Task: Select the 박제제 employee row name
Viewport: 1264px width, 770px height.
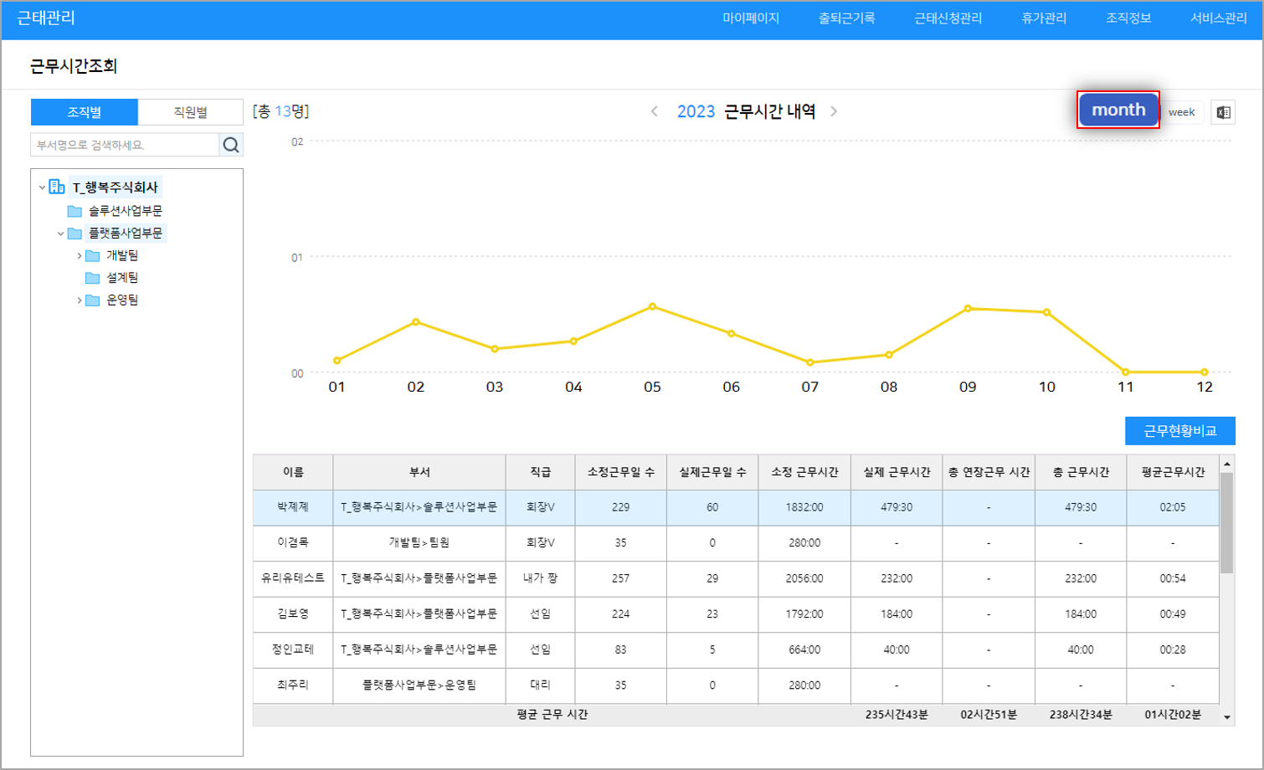Action: 293,507
